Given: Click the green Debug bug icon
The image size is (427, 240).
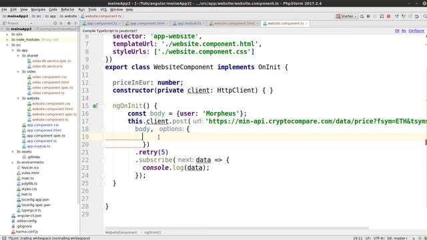Looking at the screenshot, I should (368, 16).
